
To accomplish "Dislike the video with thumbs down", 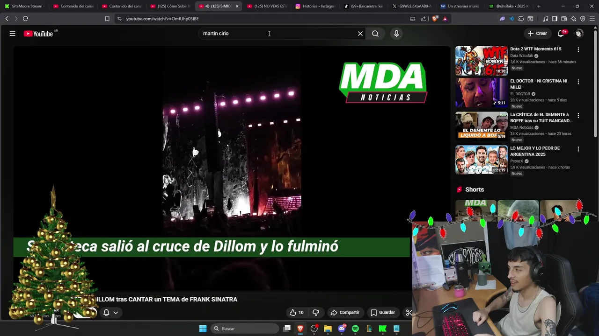I will click(316, 313).
